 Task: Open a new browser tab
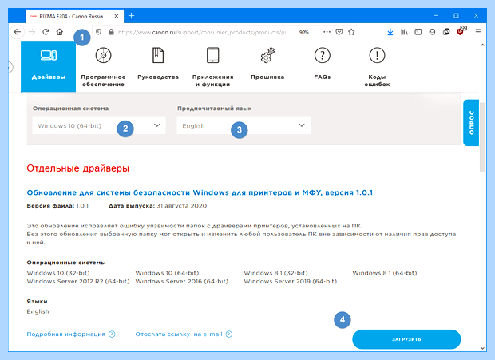coord(131,16)
